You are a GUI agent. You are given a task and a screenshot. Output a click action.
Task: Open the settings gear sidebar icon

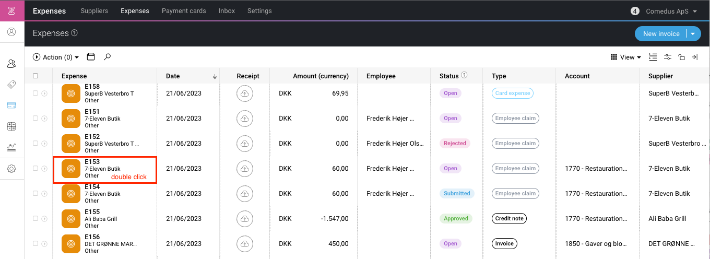coord(11,169)
